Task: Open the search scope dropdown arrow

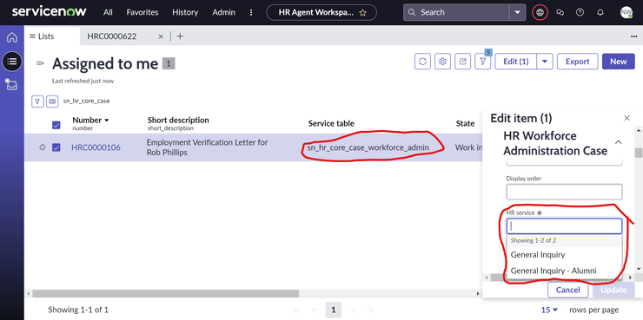Action: click(x=518, y=12)
